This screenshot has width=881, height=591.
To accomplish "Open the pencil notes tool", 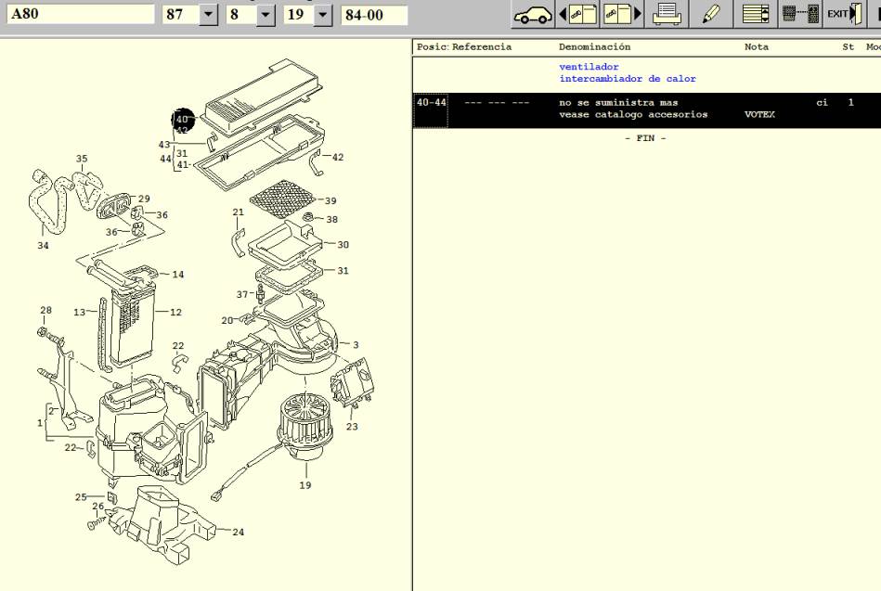I will [711, 14].
